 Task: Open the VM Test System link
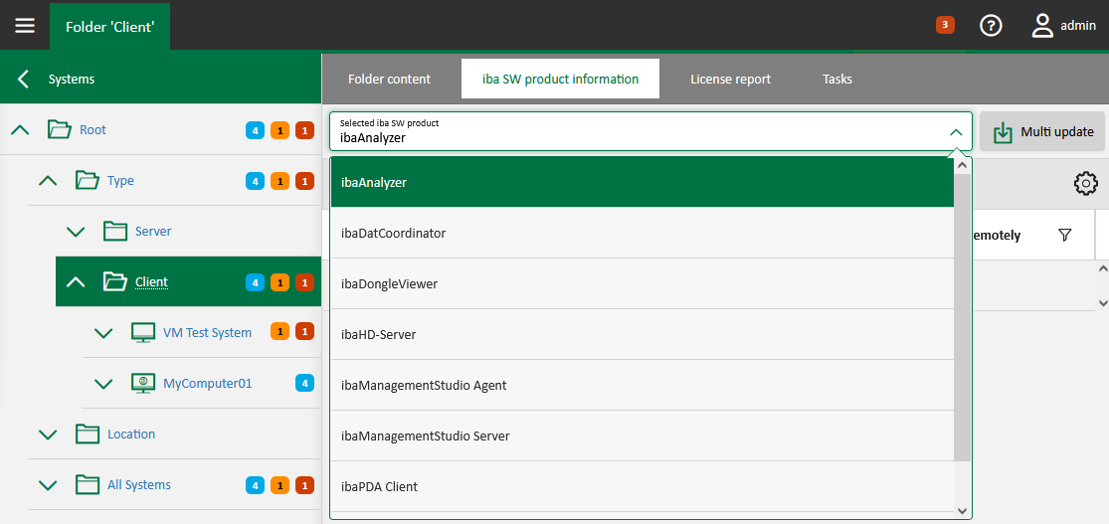point(207,332)
